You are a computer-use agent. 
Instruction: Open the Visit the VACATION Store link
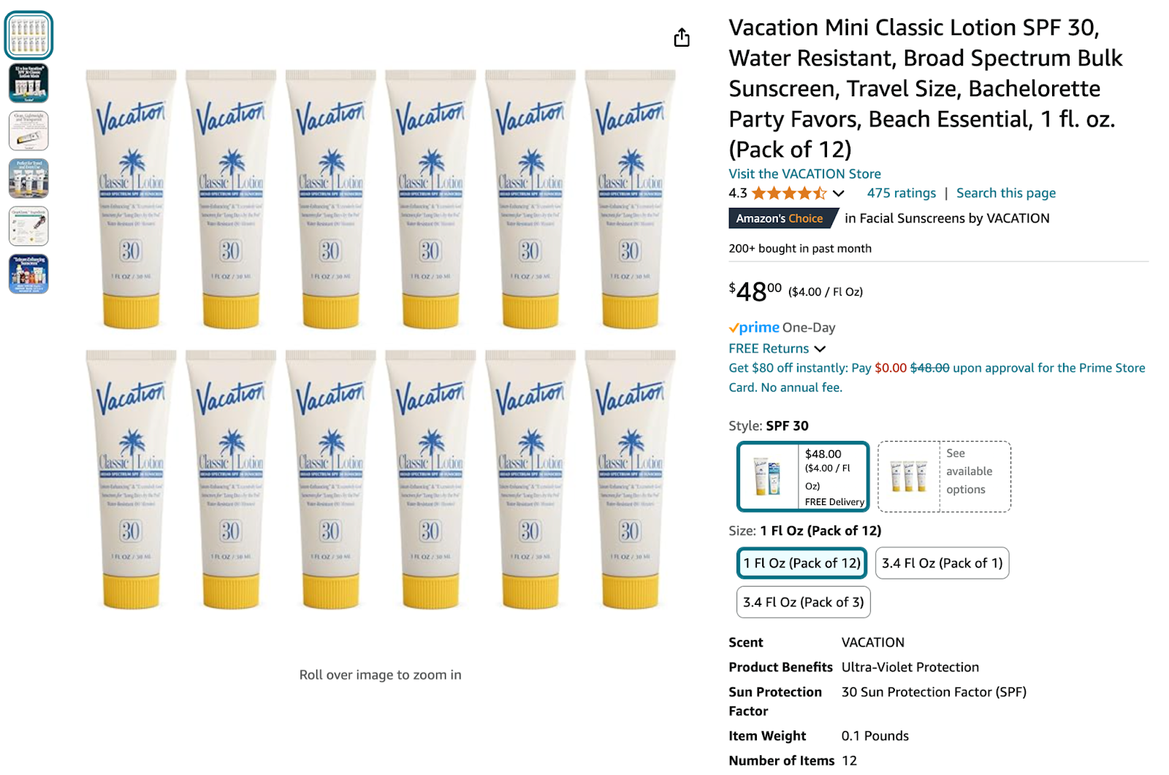804,174
